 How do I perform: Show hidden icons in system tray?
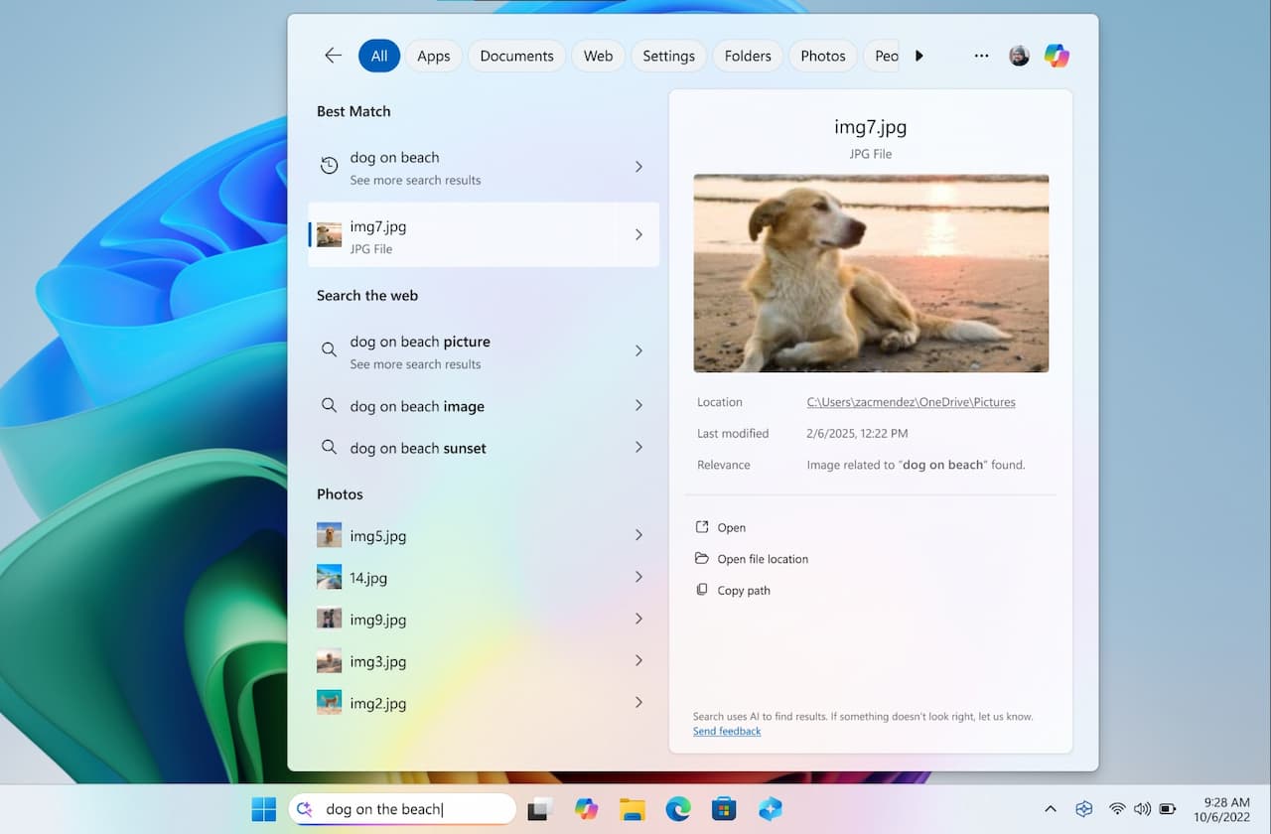[x=1051, y=809]
